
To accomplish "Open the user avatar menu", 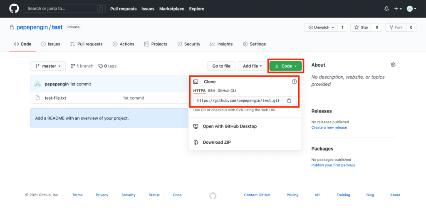I will 411,9.
